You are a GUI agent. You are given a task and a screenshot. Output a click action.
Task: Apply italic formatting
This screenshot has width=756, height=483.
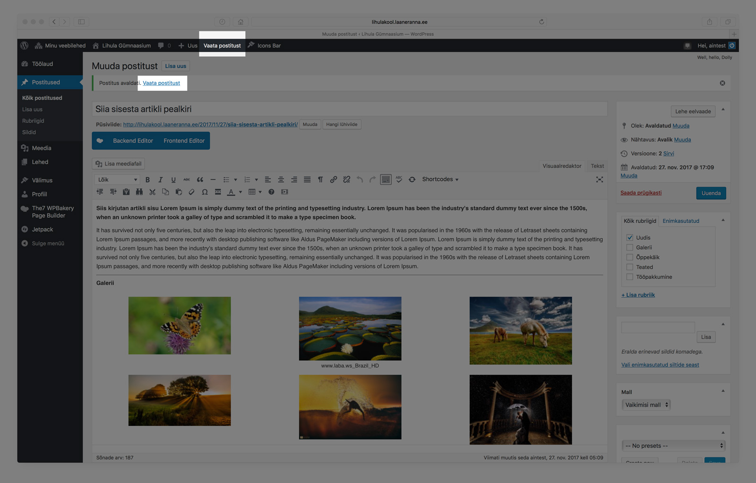(x=161, y=180)
